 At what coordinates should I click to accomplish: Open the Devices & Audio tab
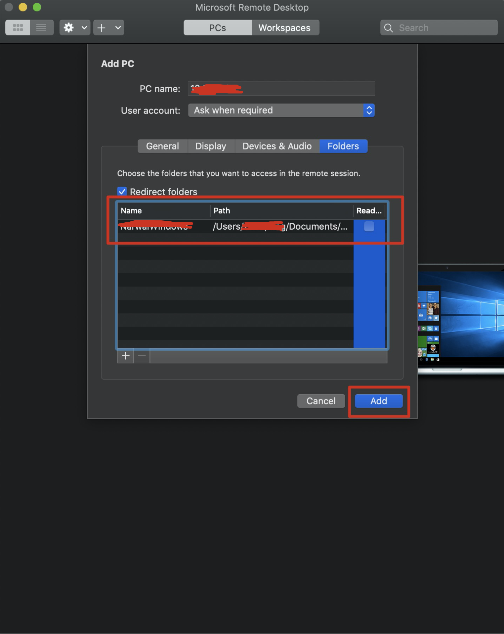point(277,146)
